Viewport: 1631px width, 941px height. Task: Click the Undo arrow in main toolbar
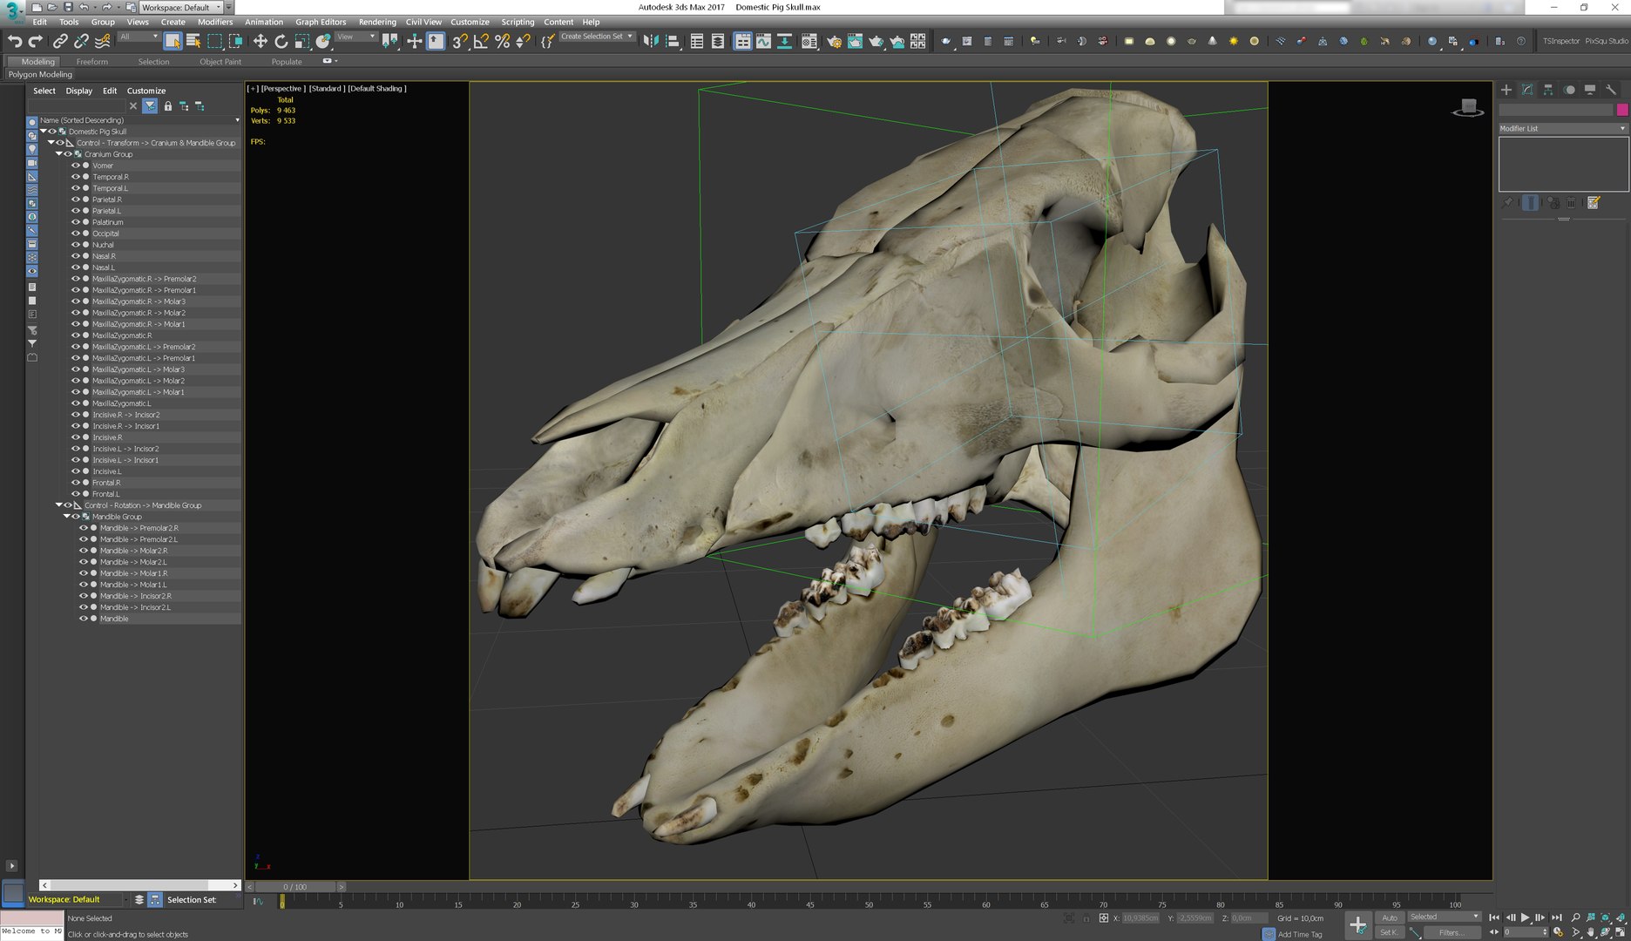coord(15,41)
